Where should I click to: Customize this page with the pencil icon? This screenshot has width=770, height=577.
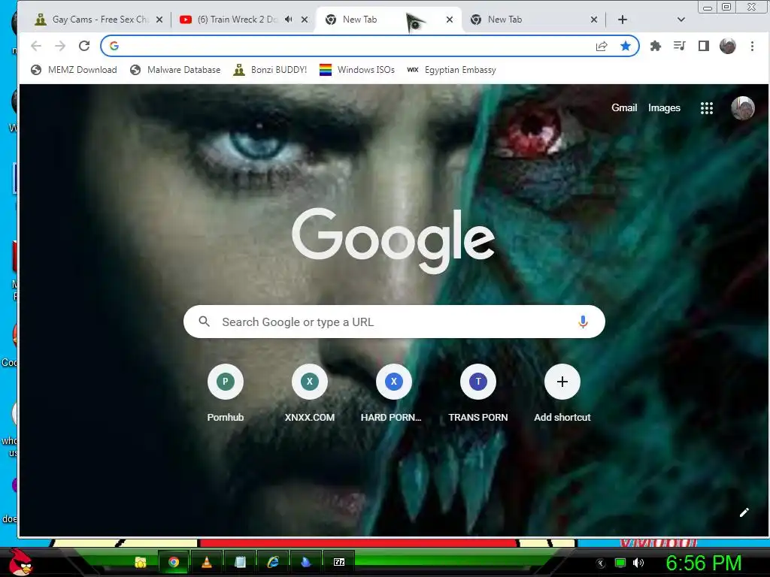click(744, 512)
